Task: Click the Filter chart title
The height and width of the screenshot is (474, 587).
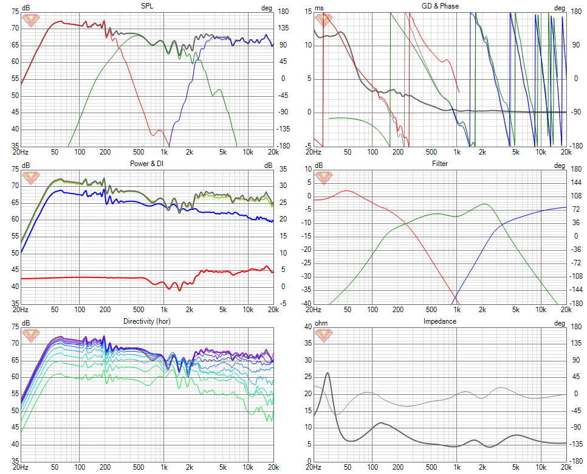Action: tap(440, 164)
